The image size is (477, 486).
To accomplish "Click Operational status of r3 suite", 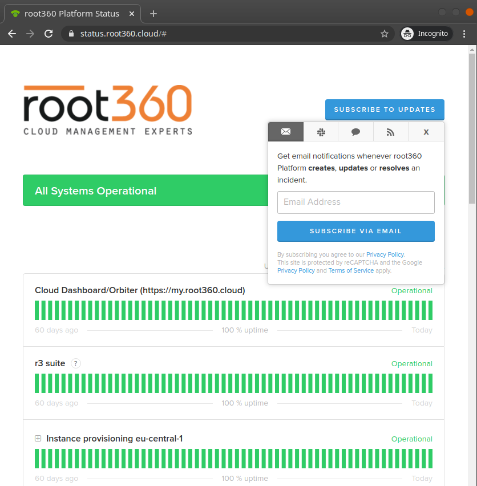I will 411,363.
